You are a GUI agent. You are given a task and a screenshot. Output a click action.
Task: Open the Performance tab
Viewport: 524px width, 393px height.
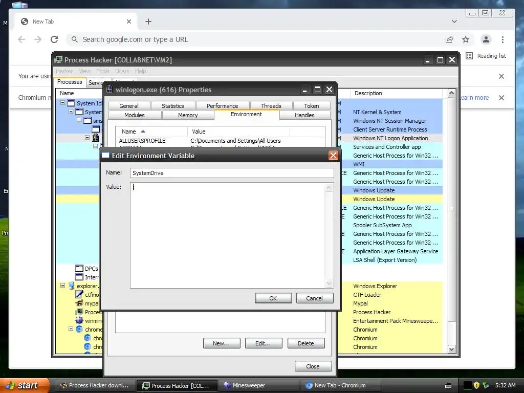tap(222, 105)
